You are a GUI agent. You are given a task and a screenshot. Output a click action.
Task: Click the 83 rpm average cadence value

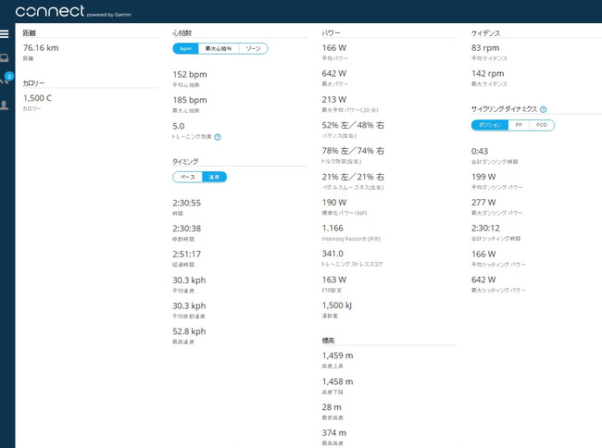[x=485, y=48]
